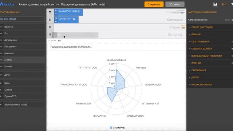
Task: Open the СуммаРУБ chip dropdown arrow
Action: pyautogui.click(x=56, y=14)
